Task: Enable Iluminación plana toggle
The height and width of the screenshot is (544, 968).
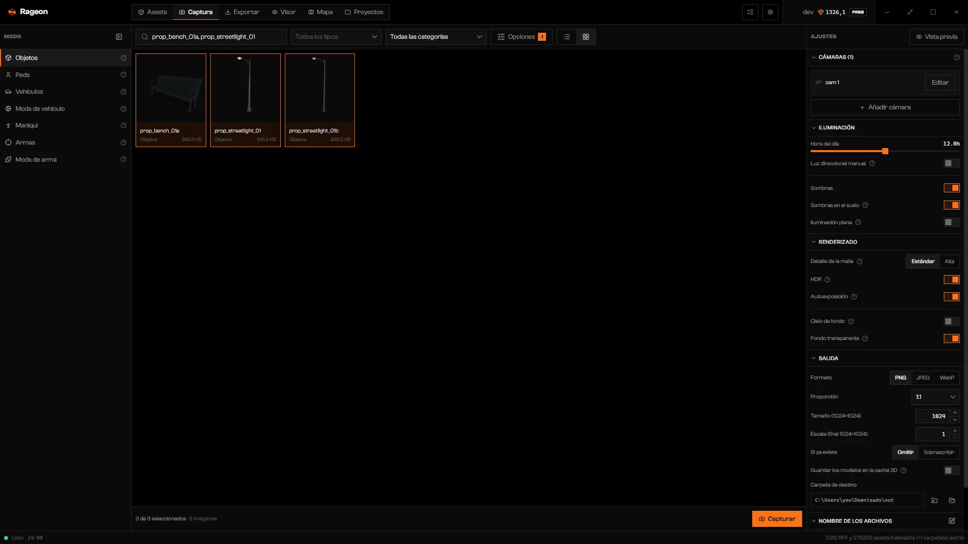Action: click(x=952, y=223)
